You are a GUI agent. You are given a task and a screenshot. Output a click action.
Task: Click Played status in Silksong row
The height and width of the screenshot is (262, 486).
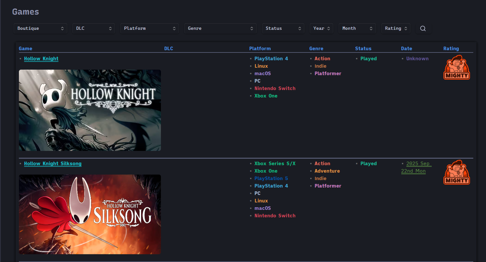pyautogui.click(x=369, y=164)
